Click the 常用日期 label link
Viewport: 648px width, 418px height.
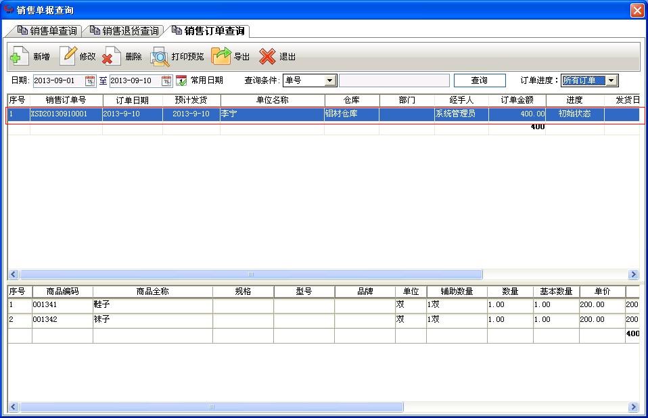(x=206, y=80)
